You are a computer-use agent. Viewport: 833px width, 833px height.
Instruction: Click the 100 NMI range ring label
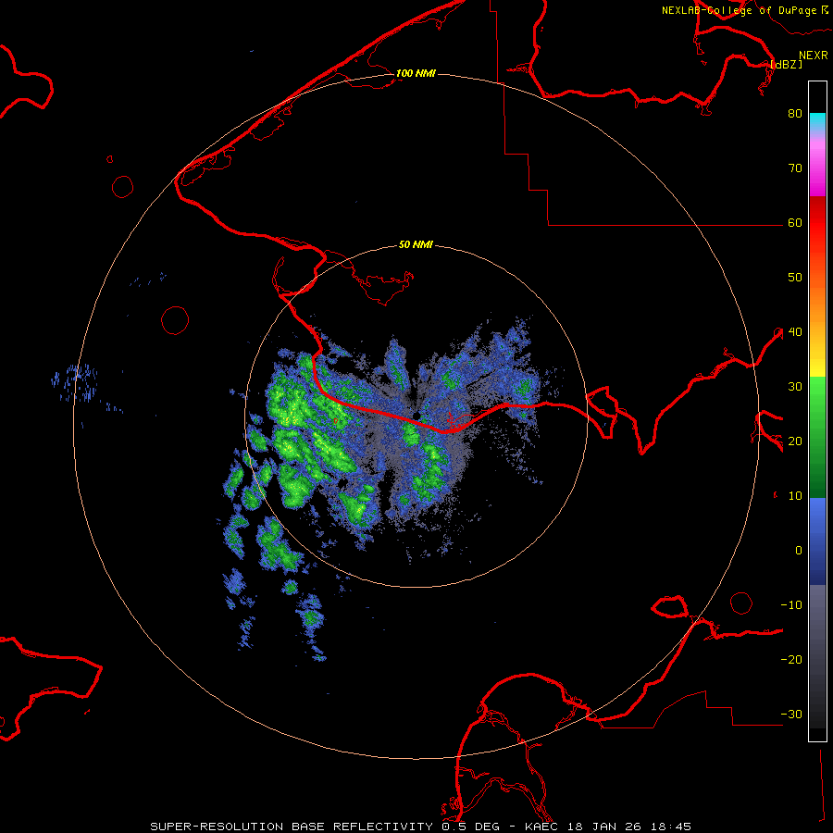[416, 73]
